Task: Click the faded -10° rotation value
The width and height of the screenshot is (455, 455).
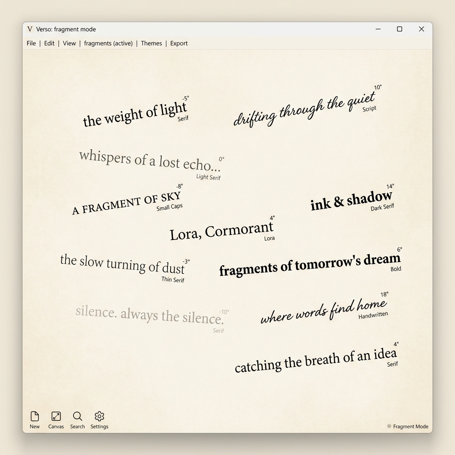Action: (224, 312)
